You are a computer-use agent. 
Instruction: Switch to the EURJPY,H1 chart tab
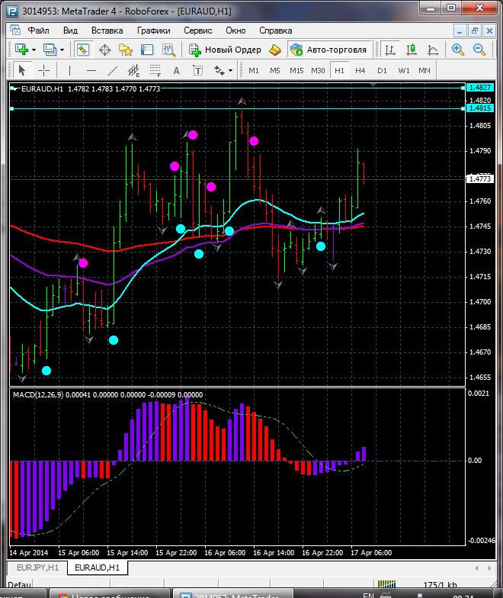pos(37,567)
